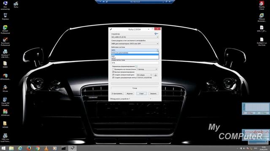
Task: Open the AIDA64 folder icon
Action: click(5, 125)
